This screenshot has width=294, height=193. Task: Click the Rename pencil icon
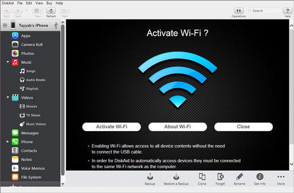click(x=239, y=177)
